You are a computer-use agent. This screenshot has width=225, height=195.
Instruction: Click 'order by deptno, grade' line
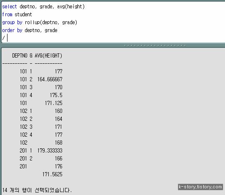[x=30, y=30]
